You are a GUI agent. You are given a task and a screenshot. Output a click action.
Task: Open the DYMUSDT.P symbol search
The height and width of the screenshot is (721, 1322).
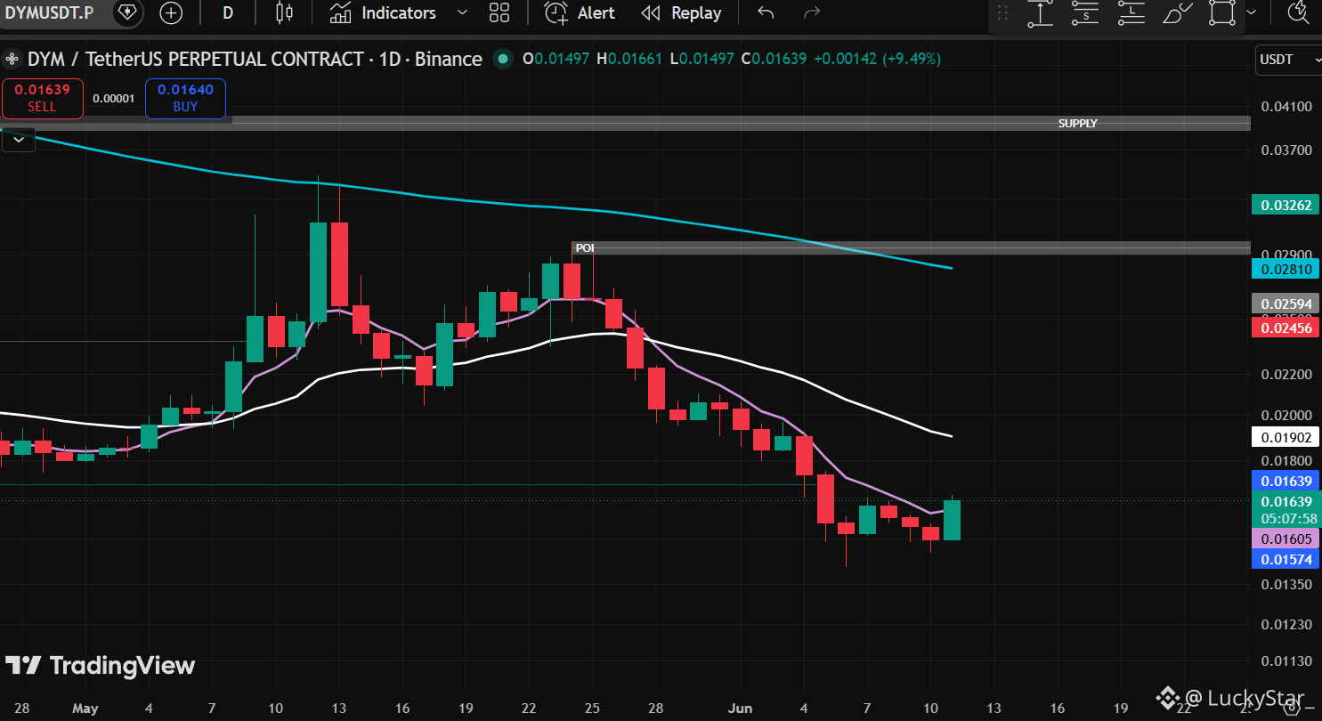point(50,12)
